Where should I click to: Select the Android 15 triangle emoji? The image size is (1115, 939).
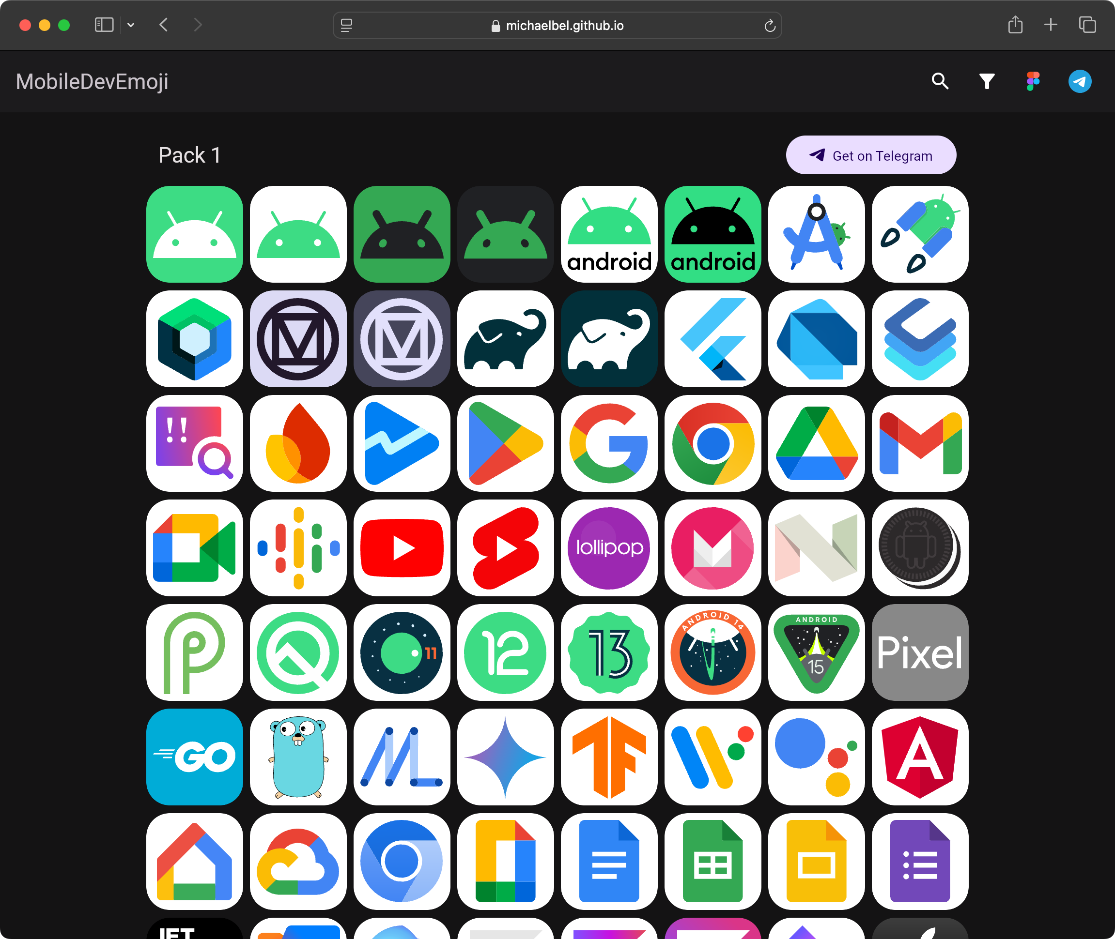pyautogui.click(x=817, y=652)
